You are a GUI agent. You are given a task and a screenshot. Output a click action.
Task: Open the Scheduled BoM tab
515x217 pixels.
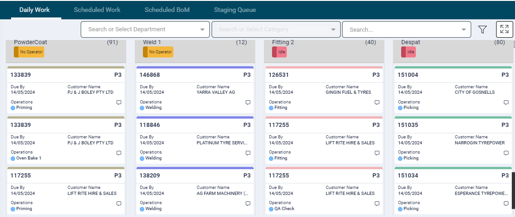167,10
